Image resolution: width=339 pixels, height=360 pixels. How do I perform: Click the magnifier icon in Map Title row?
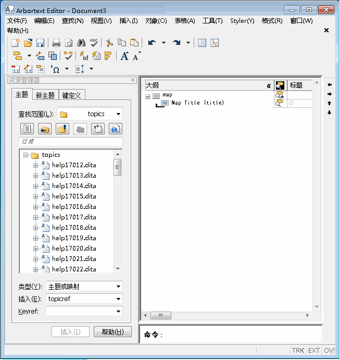(x=279, y=103)
